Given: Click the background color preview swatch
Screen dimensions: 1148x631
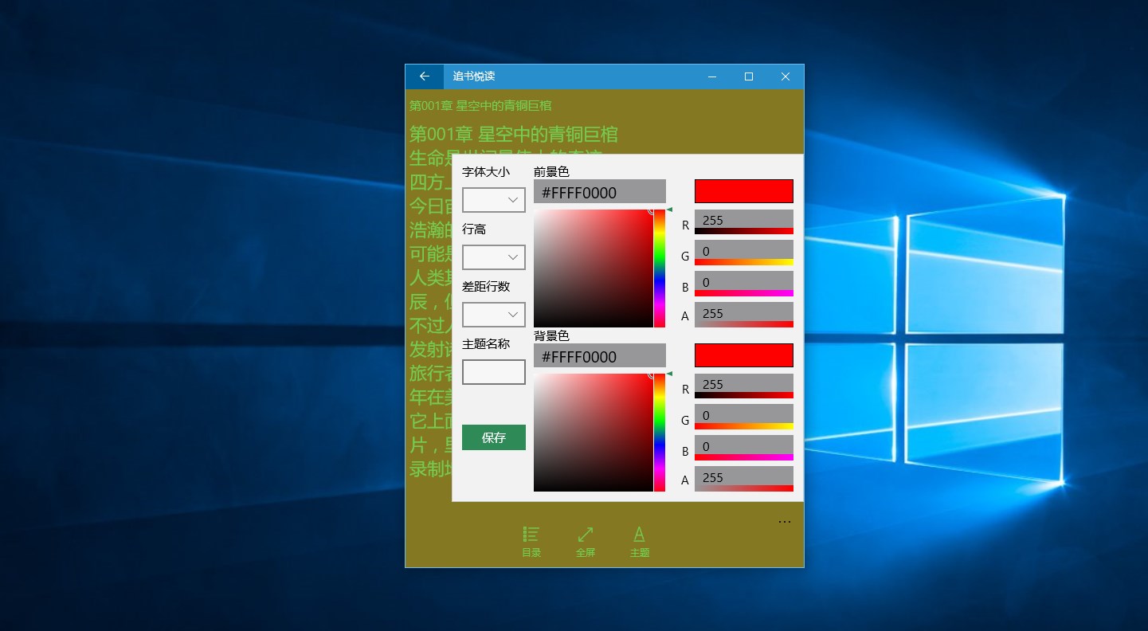Looking at the screenshot, I should pos(743,355).
